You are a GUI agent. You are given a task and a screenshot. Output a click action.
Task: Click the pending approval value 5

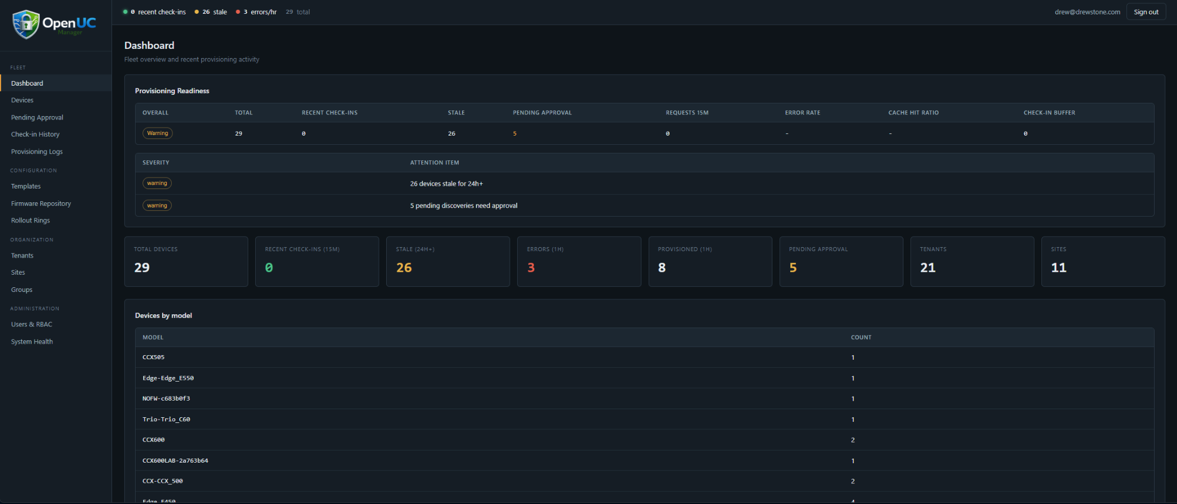coord(515,133)
